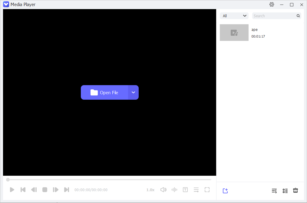Image resolution: width=307 pixels, height=203 pixels.
Task: Enter fullscreen mode
Action: click(x=207, y=189)
